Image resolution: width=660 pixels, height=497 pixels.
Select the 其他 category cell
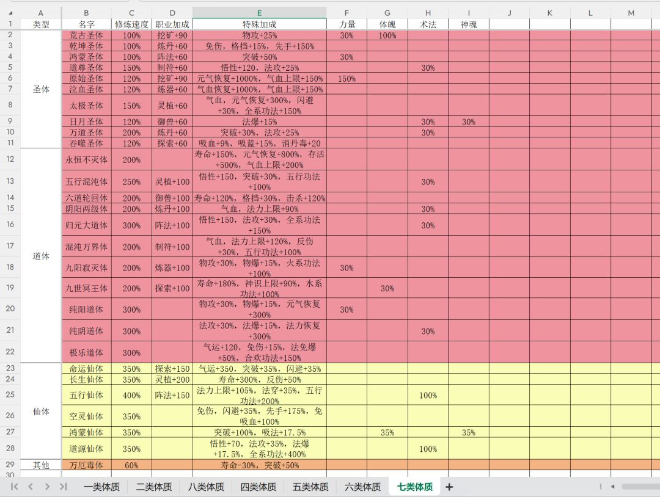[41, 465]
